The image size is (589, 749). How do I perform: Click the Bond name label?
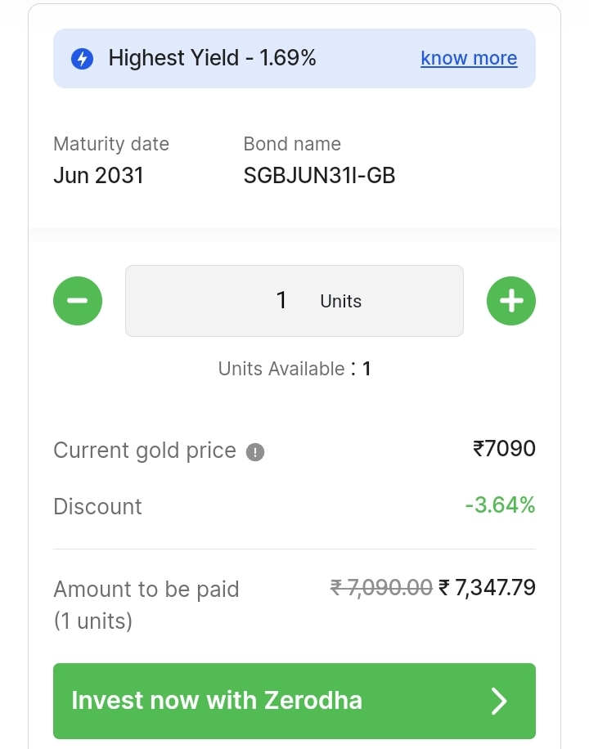(x=292, y=144)
